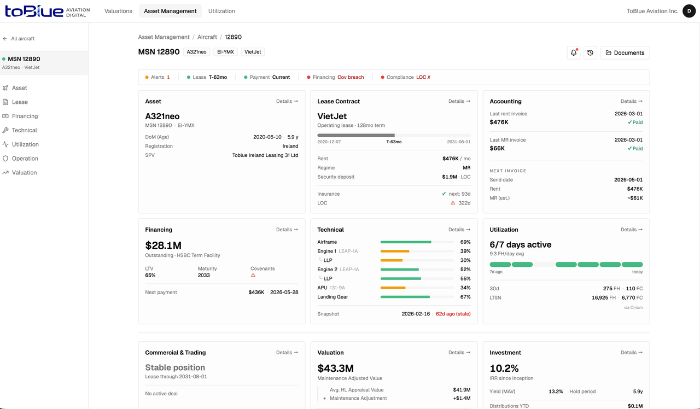Click the Next payment $436K value

pyautogui.click(x=256, y=293)
